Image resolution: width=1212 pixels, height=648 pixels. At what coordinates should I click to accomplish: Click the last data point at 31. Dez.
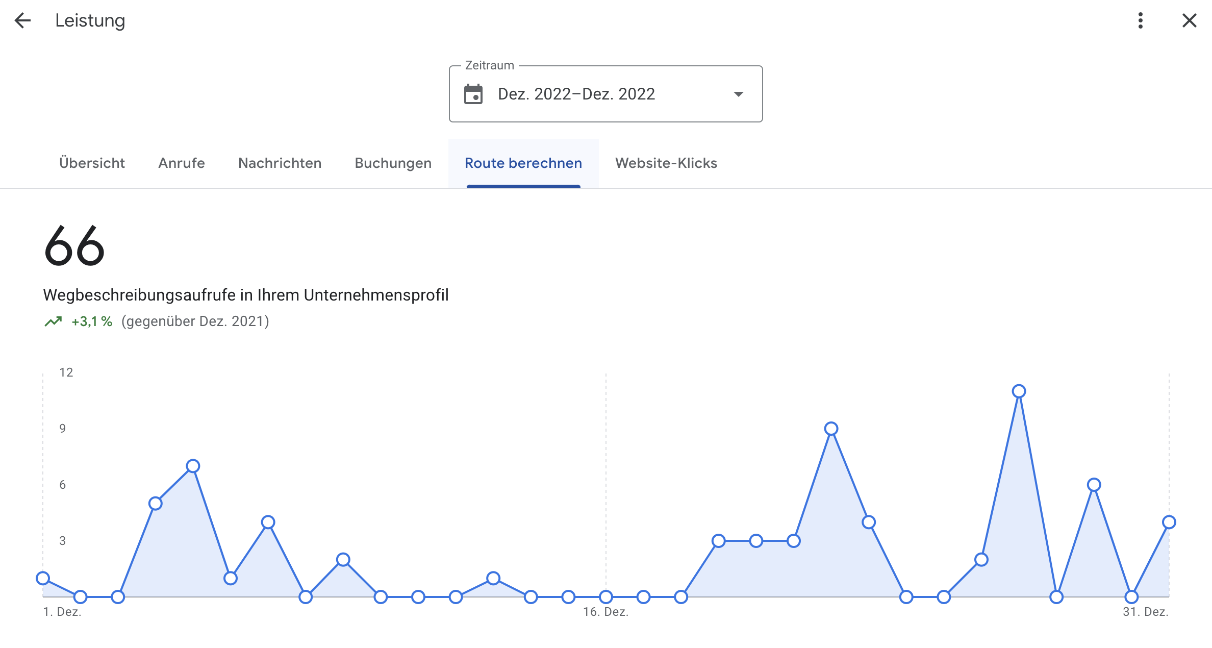tap(1169, 522)
